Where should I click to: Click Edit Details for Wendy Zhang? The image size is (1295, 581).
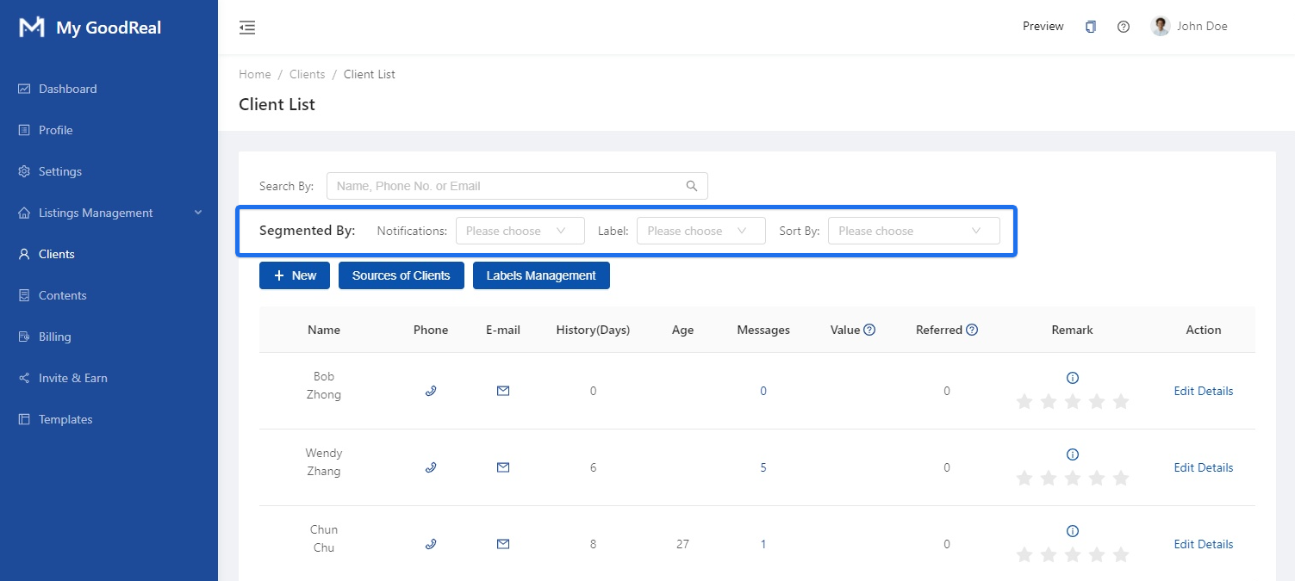click(1203, 467)
